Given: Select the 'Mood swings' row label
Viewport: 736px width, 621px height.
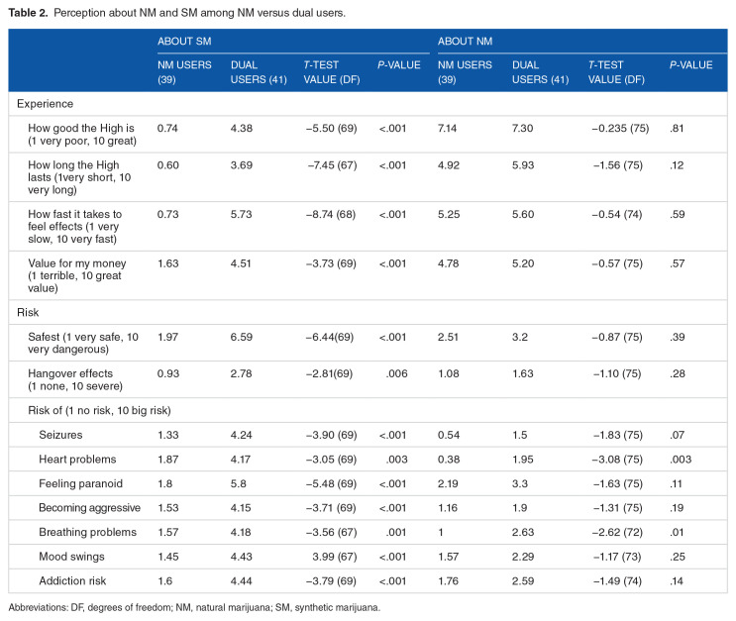Looking at the screenshot, I should pyautogui.click(x=69, y=558).
